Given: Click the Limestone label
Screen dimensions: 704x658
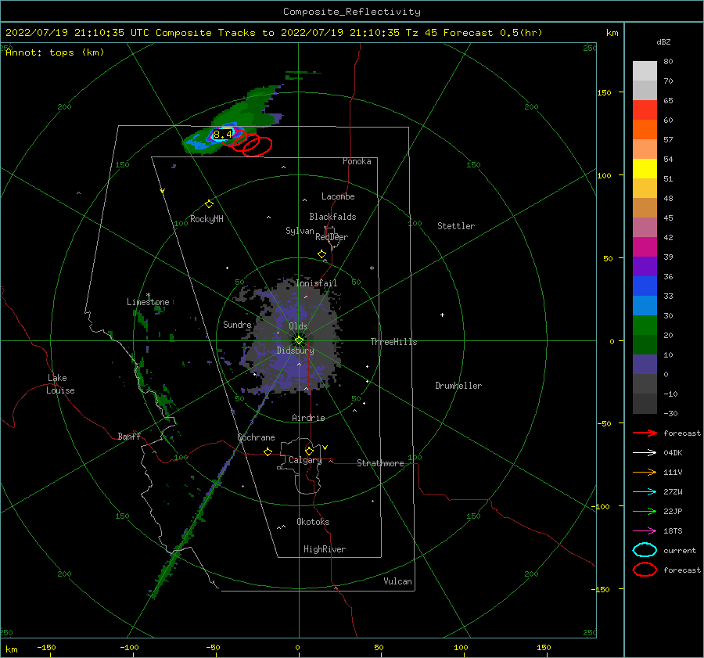Looking at the screenshot, I should click(148, 302).
